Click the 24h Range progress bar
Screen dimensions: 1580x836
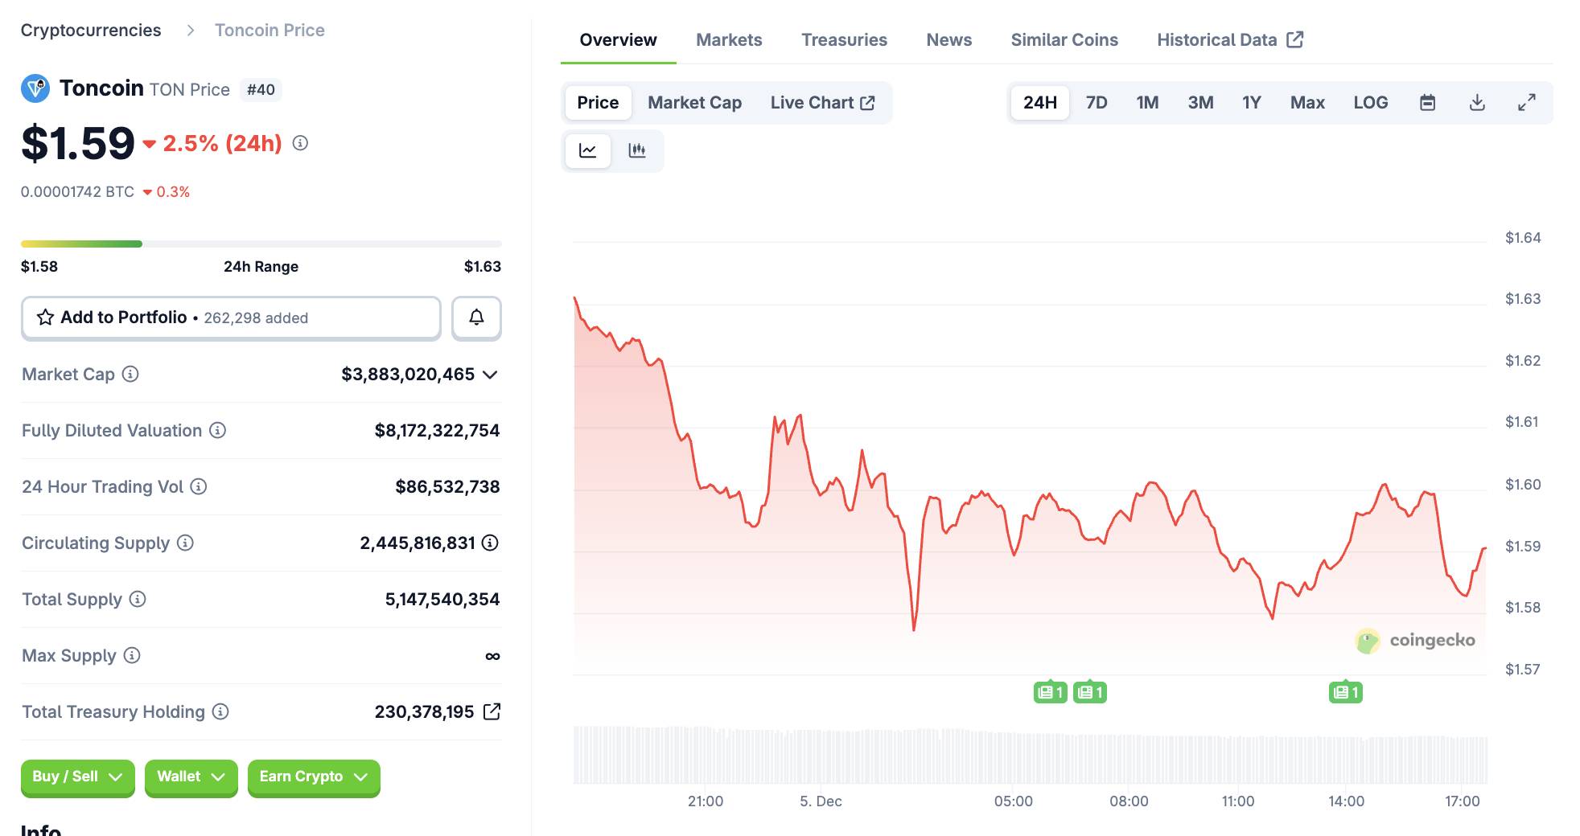[x=260, y=243]
